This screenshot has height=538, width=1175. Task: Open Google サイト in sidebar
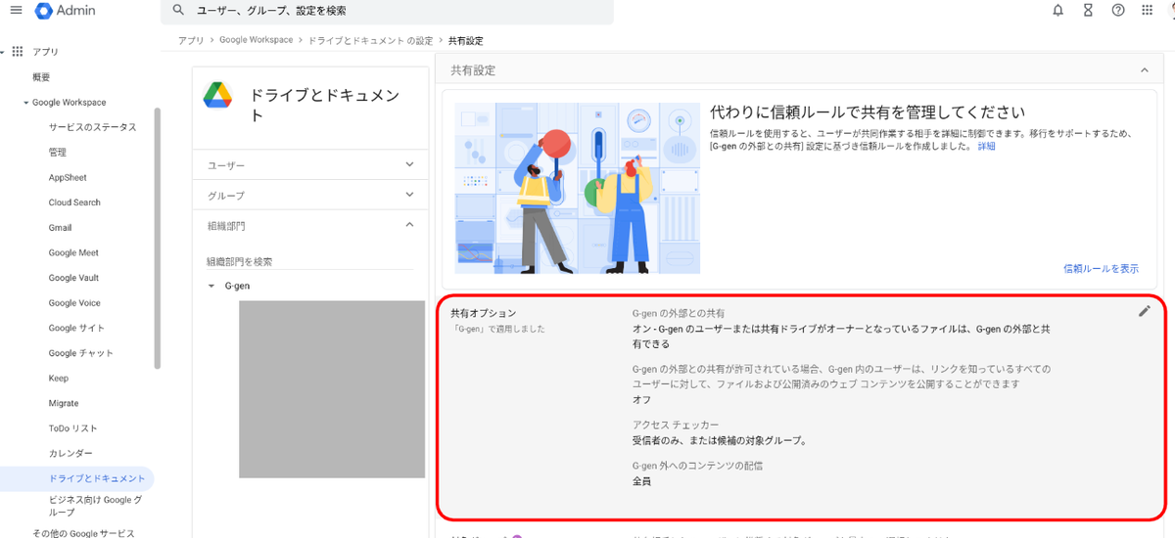(x=76, y=329)
